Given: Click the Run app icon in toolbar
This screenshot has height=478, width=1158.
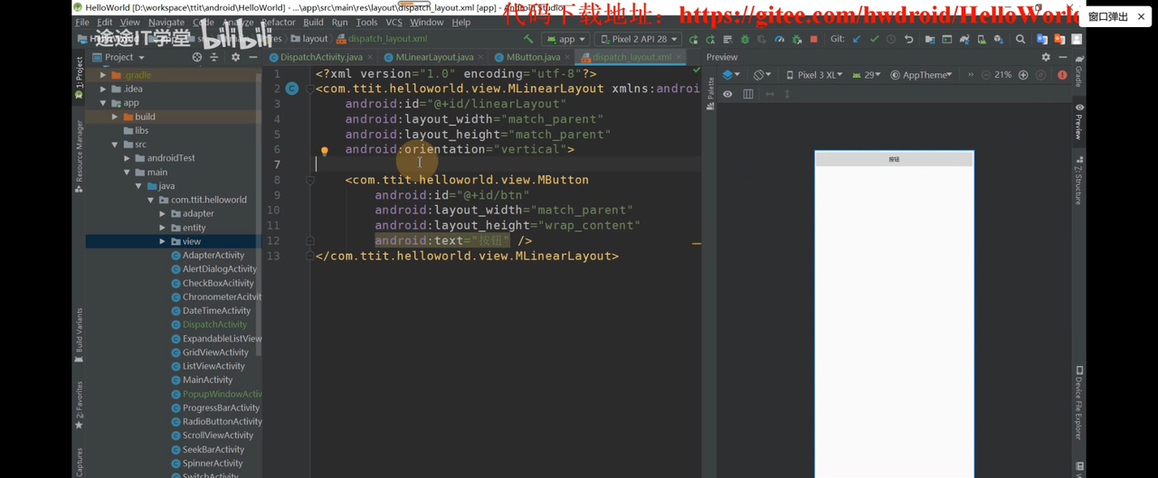Looking at the screenshot, I should pos(693,39).
